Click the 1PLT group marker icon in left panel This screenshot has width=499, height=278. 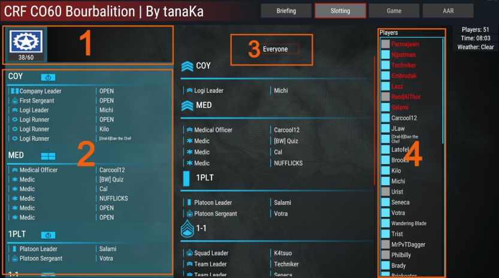tap(48, 235)
